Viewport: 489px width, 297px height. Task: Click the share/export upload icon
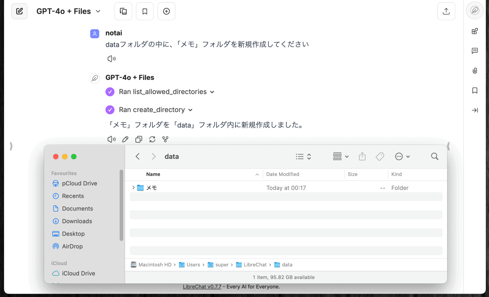click(446, 11)
